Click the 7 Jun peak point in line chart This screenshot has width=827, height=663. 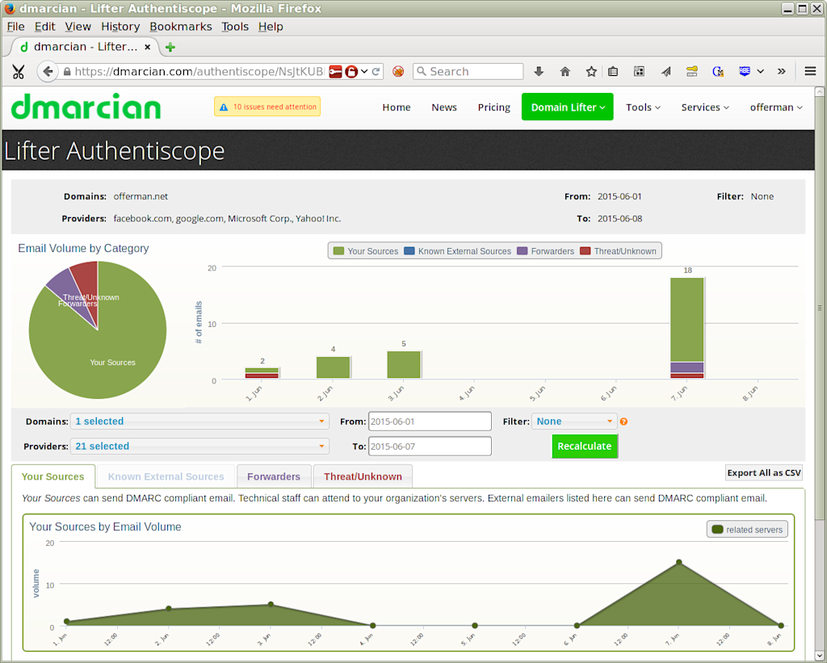click(x=678, y=562)
